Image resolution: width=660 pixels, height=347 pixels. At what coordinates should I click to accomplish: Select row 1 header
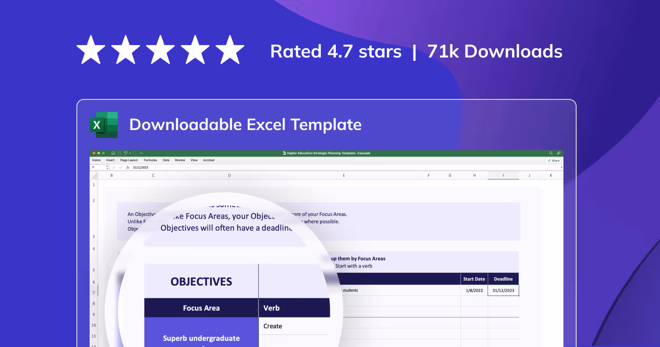click(94, 185)
